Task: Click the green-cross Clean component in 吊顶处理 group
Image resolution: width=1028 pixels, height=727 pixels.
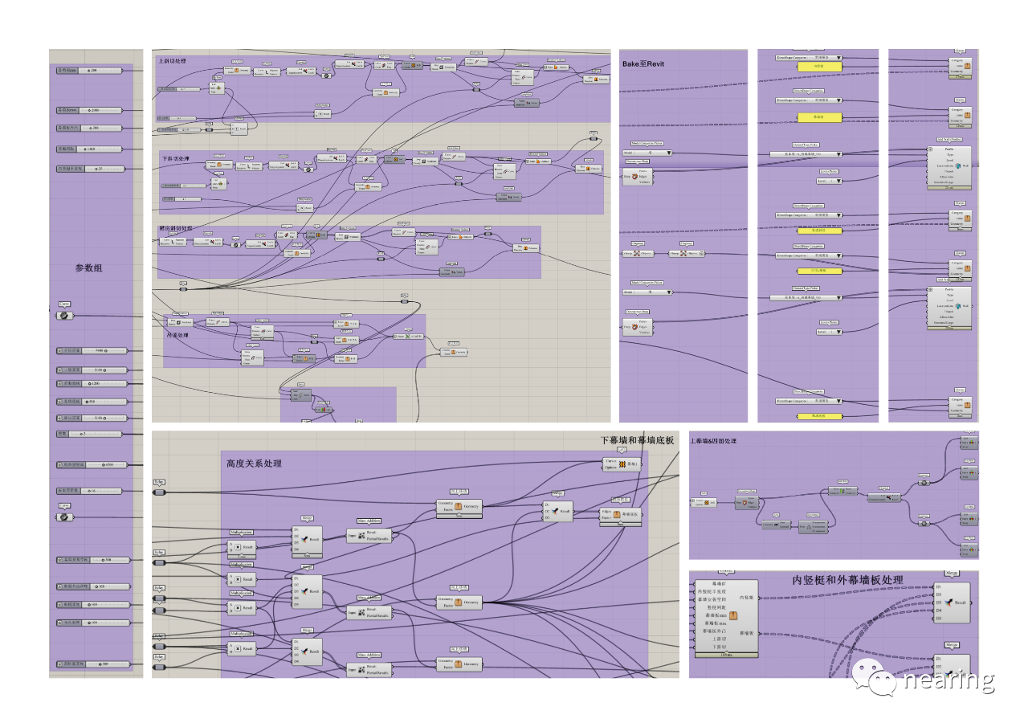Action: pyautogui.click(x=408, y=337)
